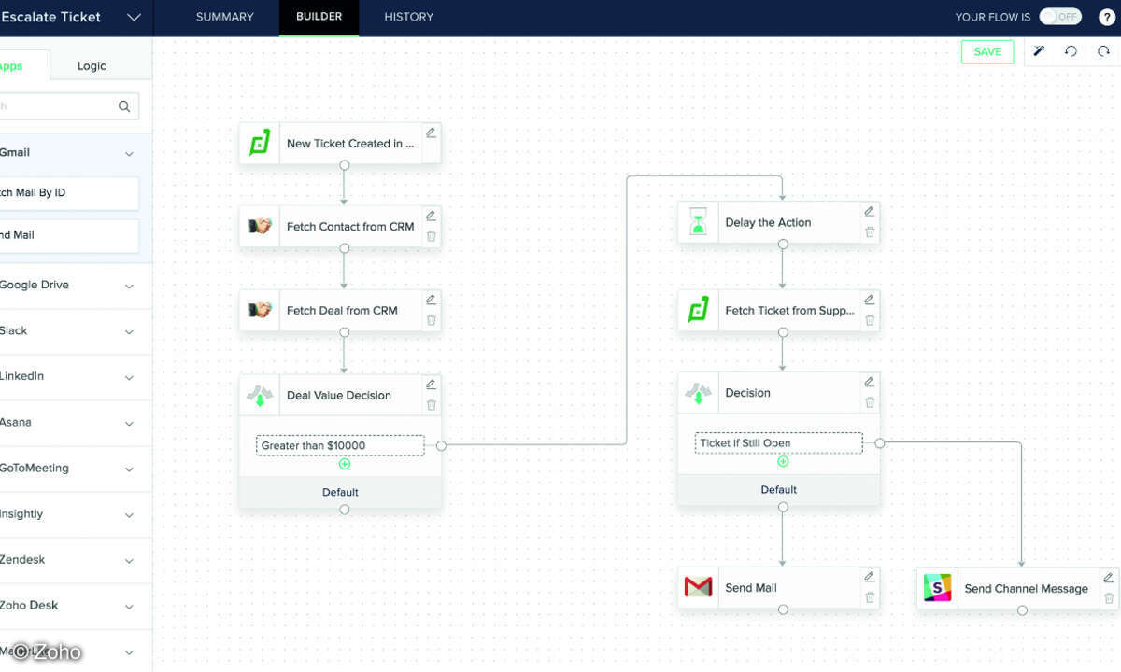Click Default branch of Deal Value Decision
Viewport: 1121px width, 672px height.
pyautogui.click(x=341, y=492)
